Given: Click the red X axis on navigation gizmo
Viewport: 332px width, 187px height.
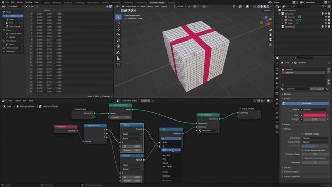Looking at the screenshot, I should coord(269,24).
